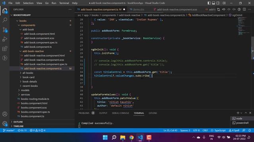Toggle bottom panel layout icon
The height and width of the screenshot is (142, 254).
pos(214,3)
